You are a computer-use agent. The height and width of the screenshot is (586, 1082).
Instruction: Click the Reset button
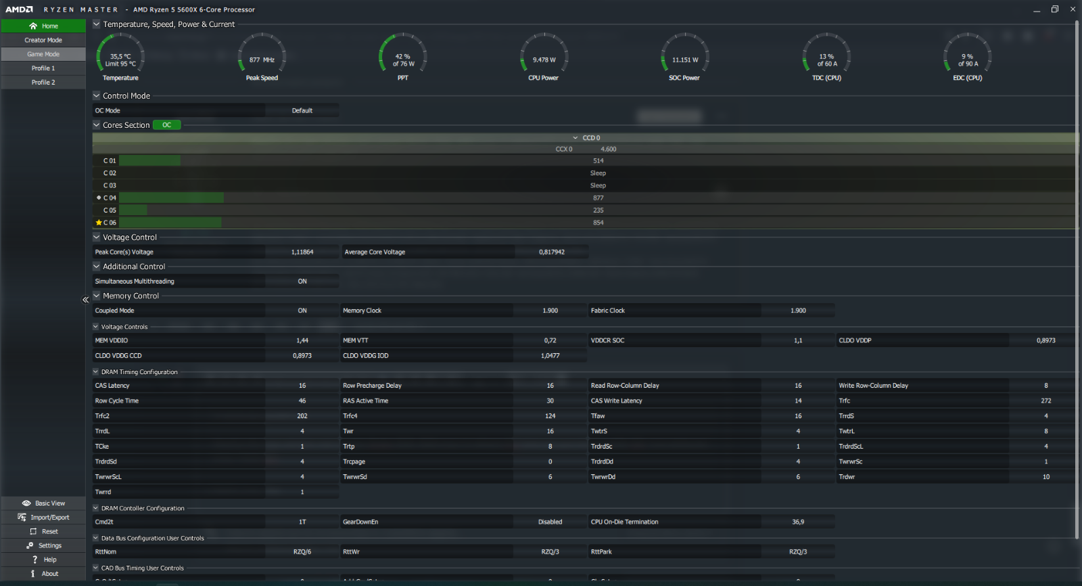pyautogui.click(x=43, y=532)
